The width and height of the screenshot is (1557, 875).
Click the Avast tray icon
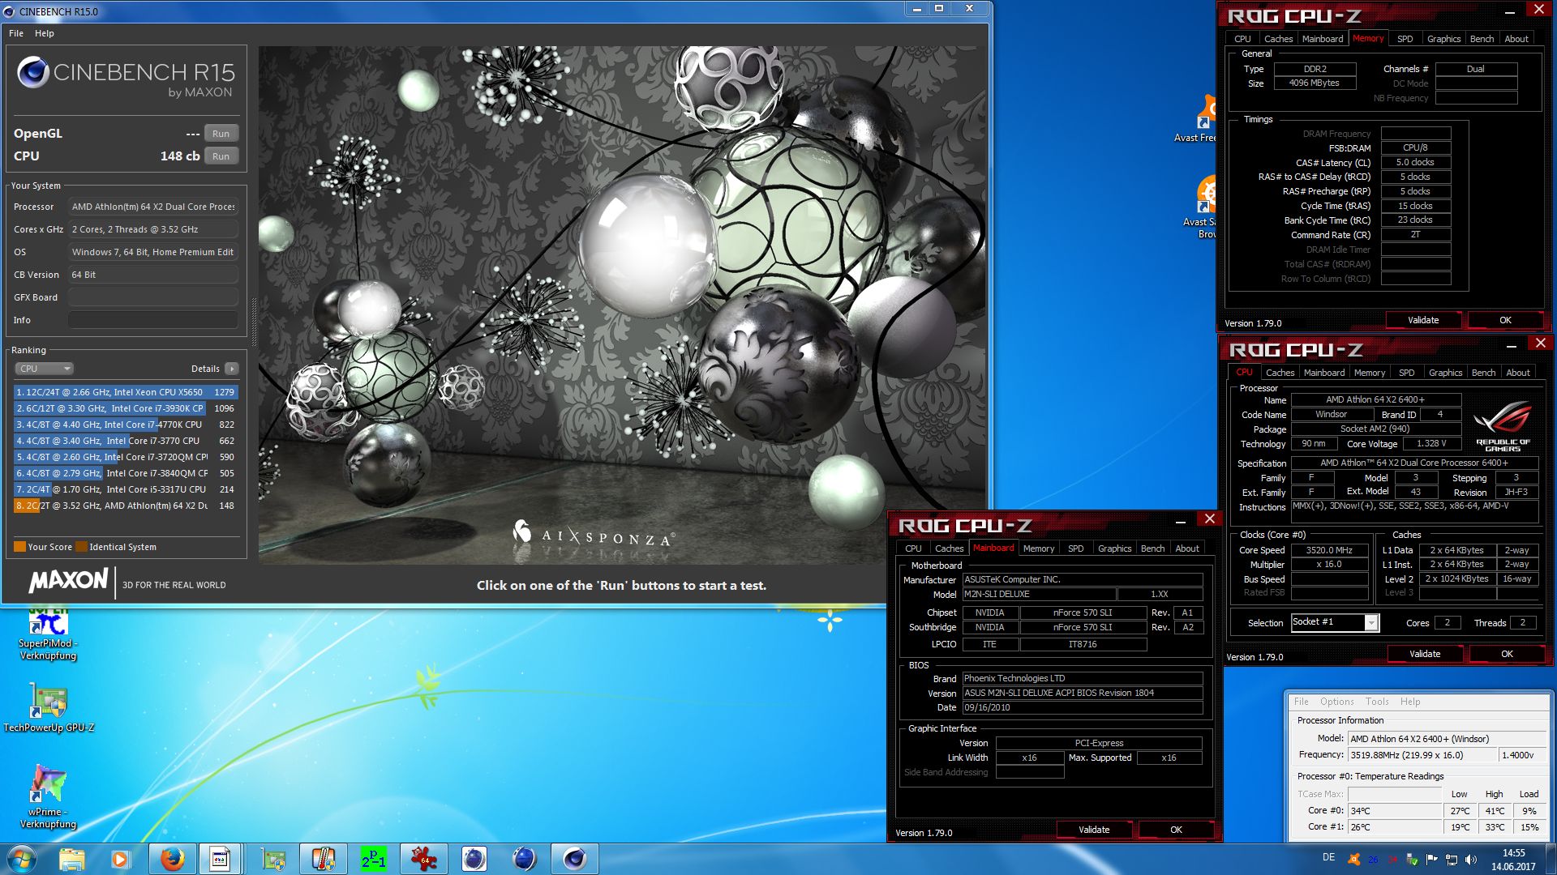point(1353,860)
